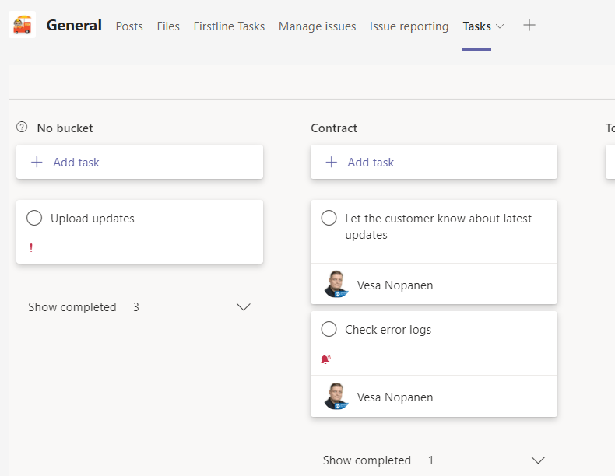Go to the Issue reporting tab
Screen dimensions: 615x476
pos(409,26)
